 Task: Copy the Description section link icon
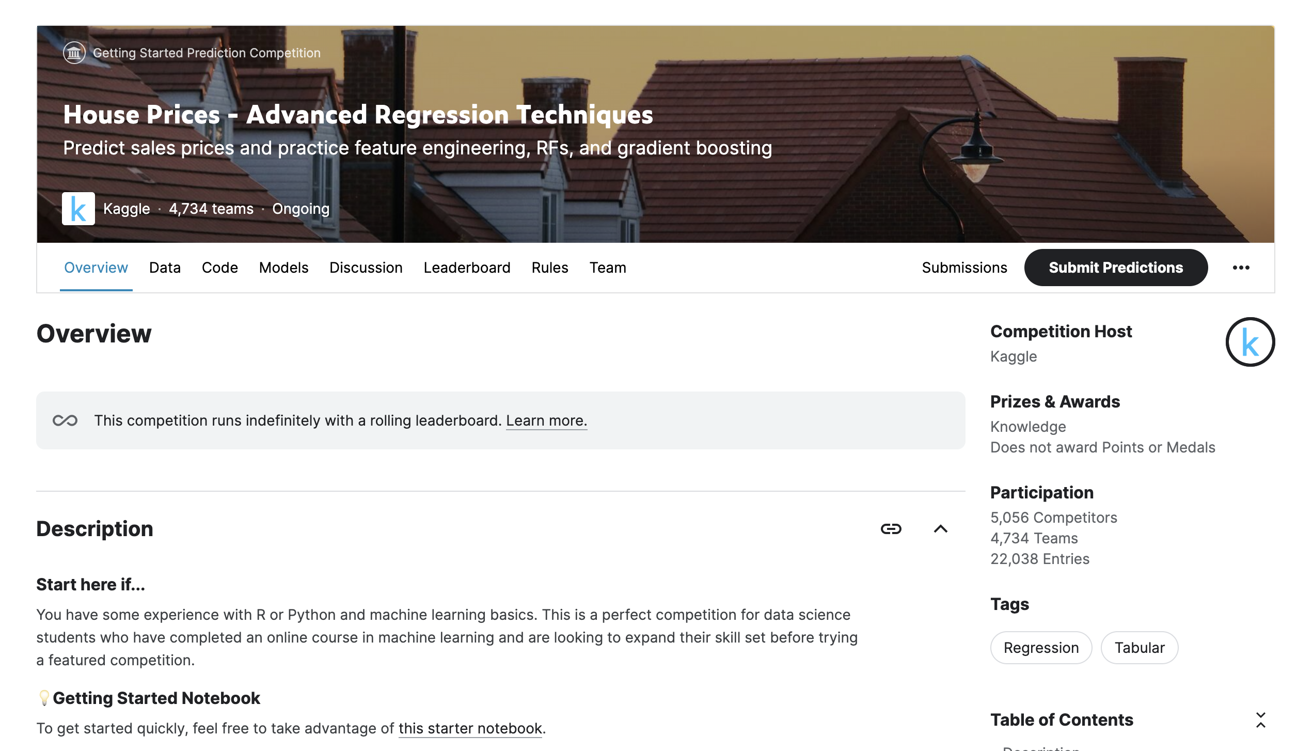pyautogui.click(x=891, y=529)
